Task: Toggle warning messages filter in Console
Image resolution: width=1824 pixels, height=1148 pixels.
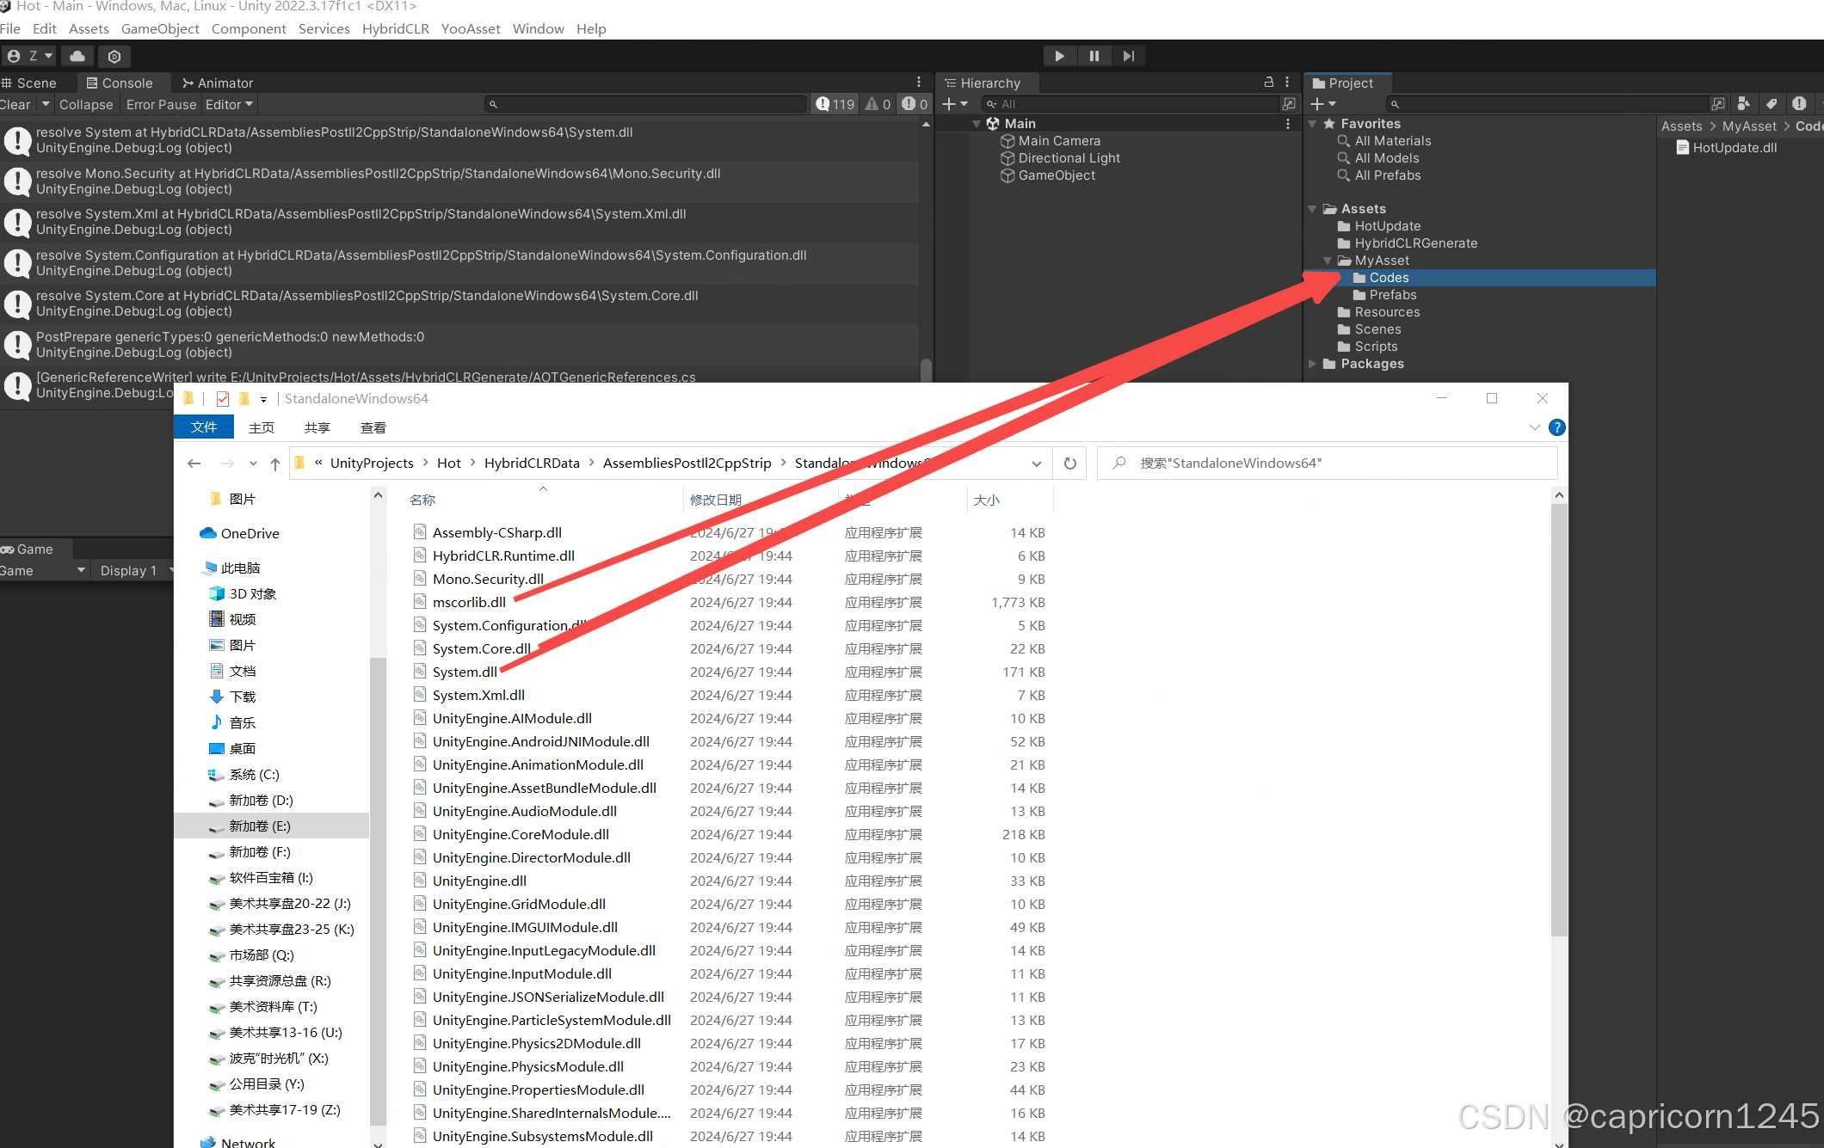Action: coord(878,104)
